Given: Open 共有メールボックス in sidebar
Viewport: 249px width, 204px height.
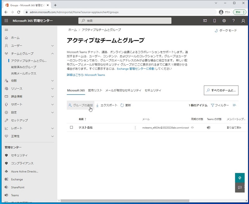Looking at the screenshot, I should pyautogui.click(x=24, y=73).
